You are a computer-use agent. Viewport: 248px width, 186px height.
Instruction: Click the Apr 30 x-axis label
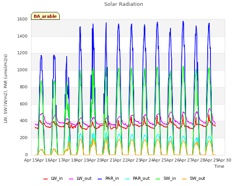point(225,160)
